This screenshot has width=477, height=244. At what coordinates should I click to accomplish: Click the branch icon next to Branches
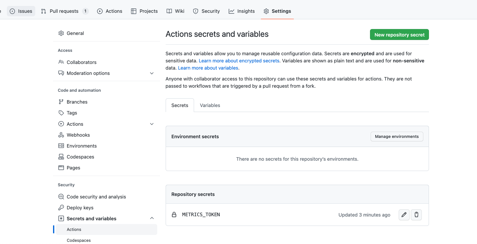(x=61, y=102)
